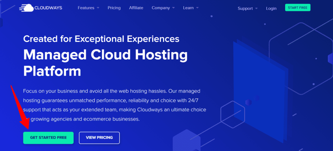The height and width of the screenshot is (151, 333).
Task: Open the Learn menu
Action: coord(188,8)
